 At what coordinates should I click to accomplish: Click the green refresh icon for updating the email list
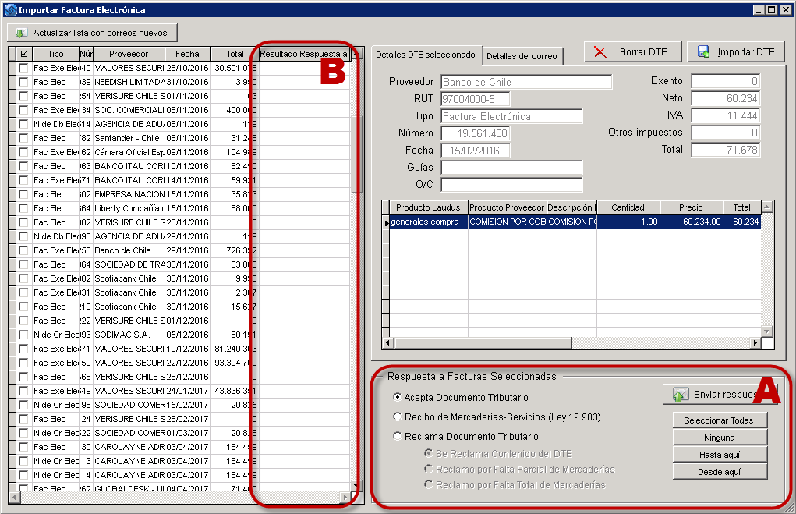(x=21, y=33)
